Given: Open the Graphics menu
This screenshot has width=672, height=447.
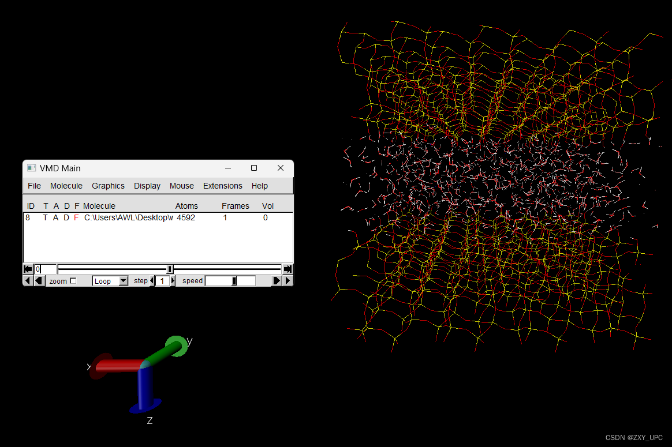Looking at the screenshot, I should click(x=108, y=186).
